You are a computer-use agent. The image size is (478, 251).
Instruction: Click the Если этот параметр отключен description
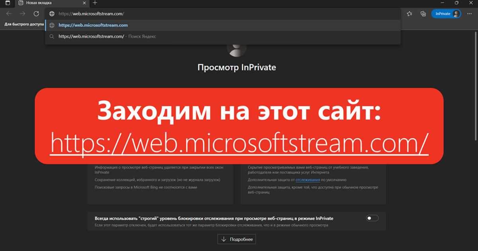[x=212, y=225]
